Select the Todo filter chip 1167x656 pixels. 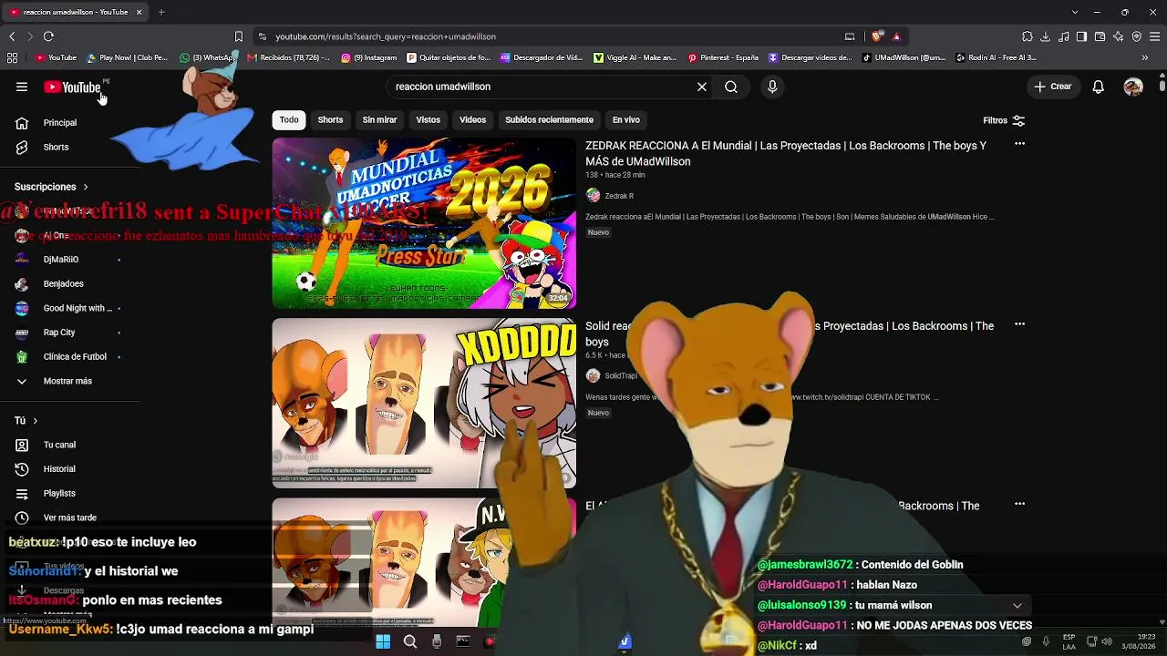point(289,119)
